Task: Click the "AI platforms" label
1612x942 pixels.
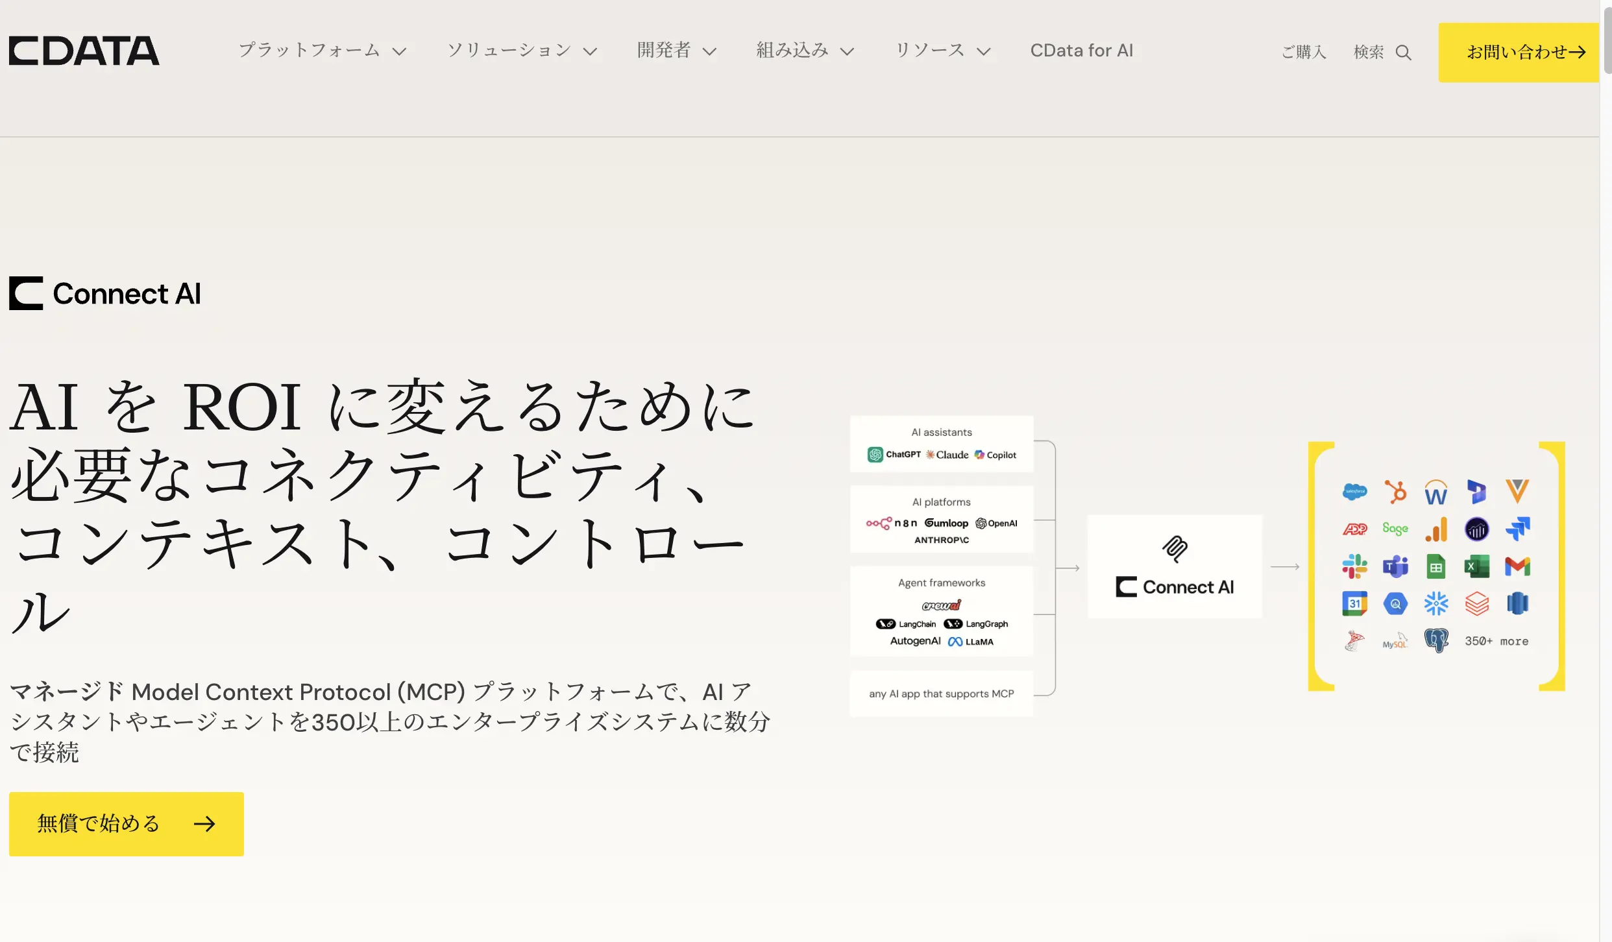Action: tap(942, 502)
